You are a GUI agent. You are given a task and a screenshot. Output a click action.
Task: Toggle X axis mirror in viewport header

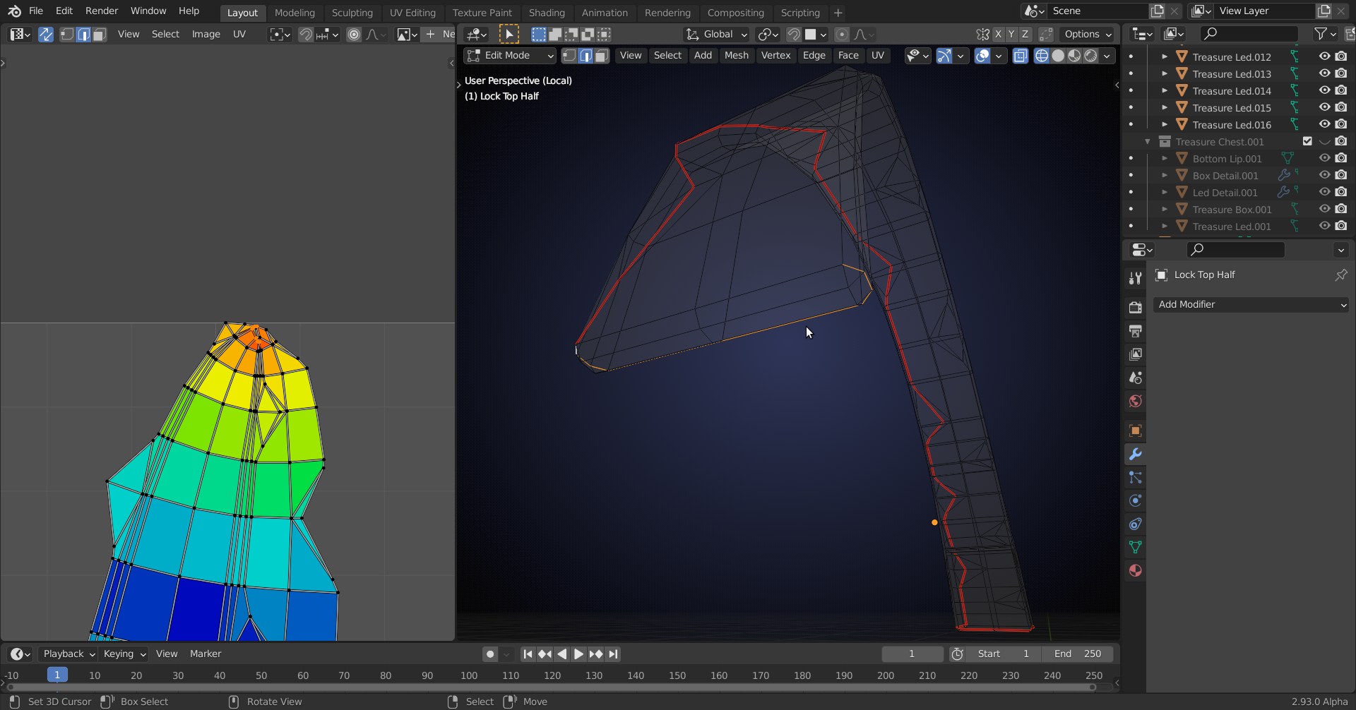[998, 34]
